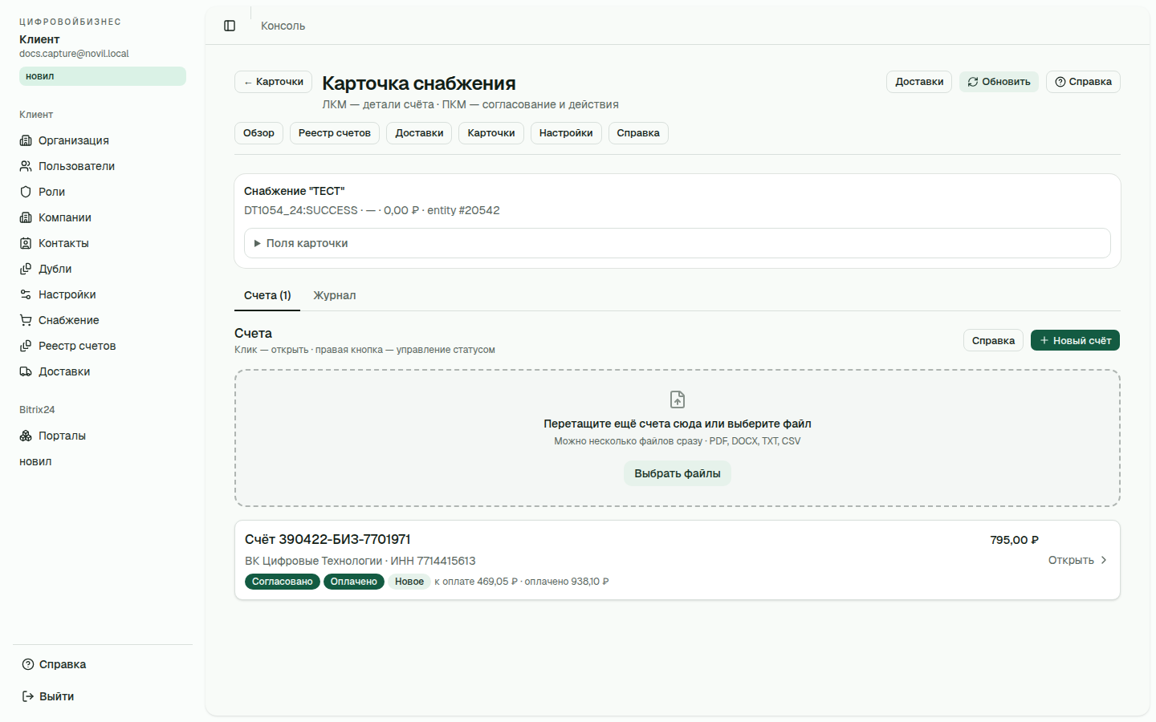
Task: Toggle the sidebar panel icon
Action: (230, 26)
